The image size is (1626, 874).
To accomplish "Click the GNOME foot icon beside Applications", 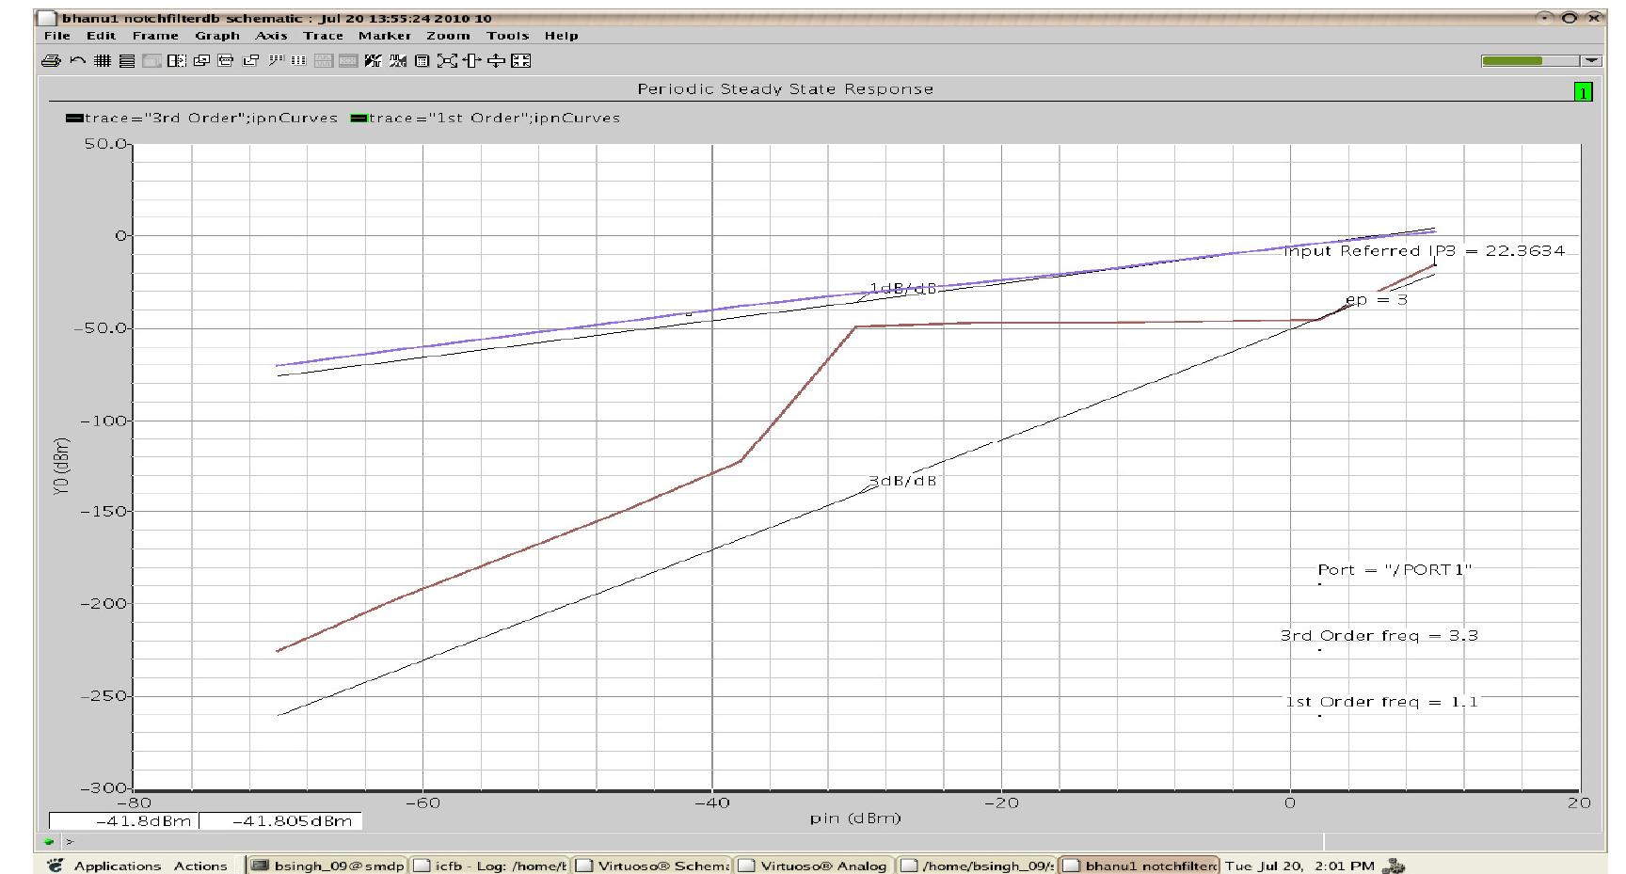I will (56, 866).
